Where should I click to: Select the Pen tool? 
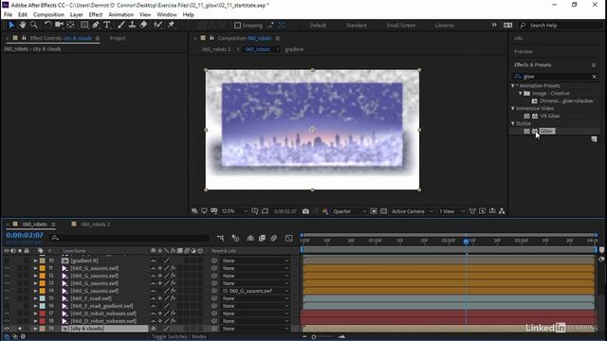[x=95, y=26]
